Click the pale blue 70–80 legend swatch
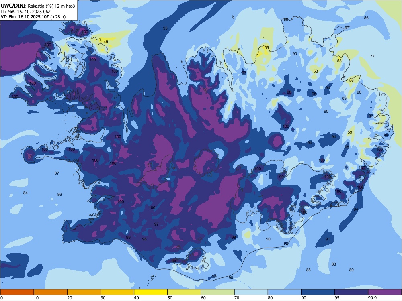Screen dimensions: 402x301 point(251,292)
